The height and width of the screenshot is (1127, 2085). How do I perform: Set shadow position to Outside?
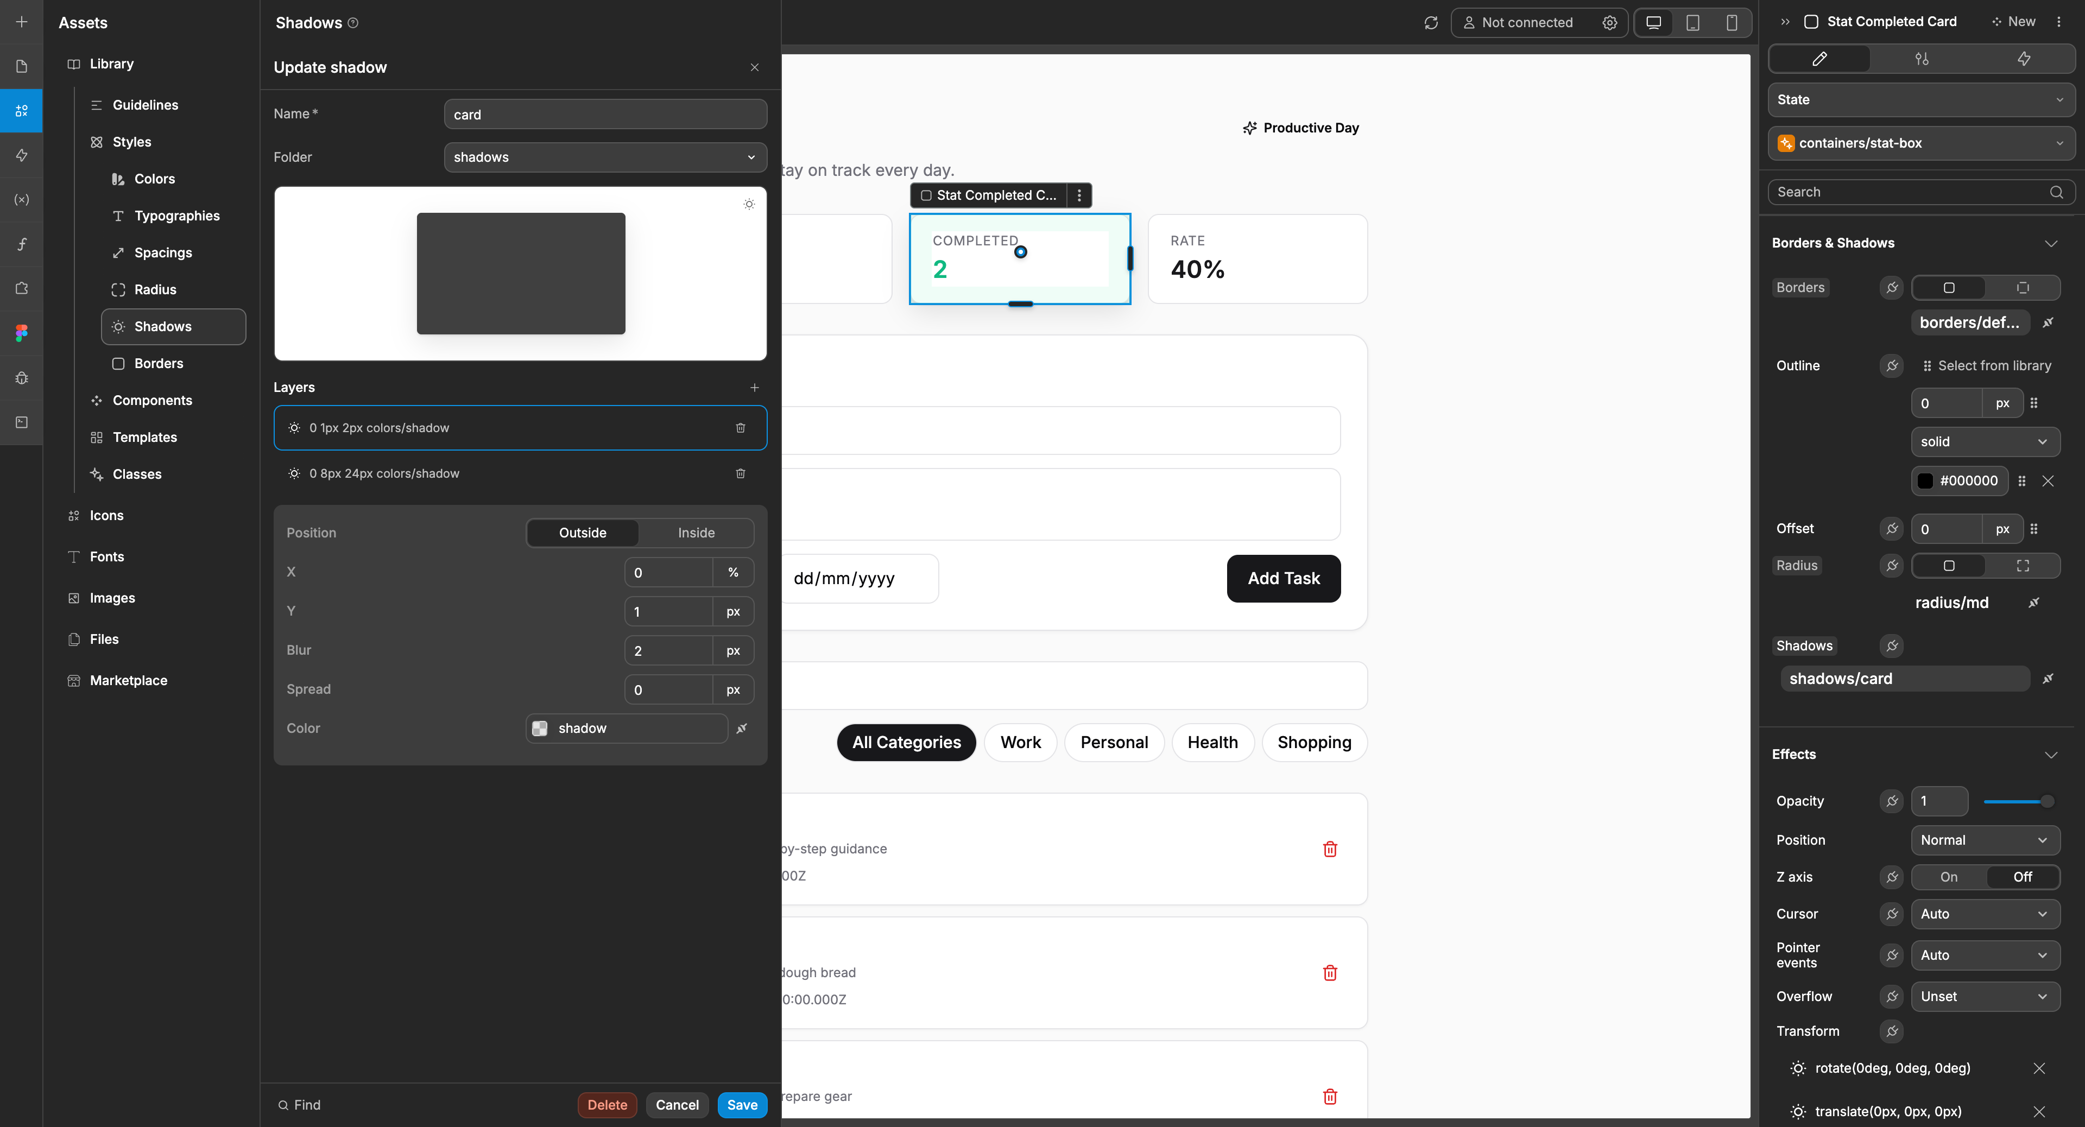[583, 533]
